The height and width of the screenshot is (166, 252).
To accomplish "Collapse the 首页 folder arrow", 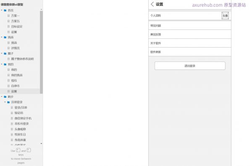I will click(2, 10).
